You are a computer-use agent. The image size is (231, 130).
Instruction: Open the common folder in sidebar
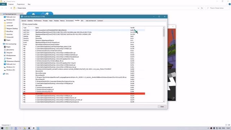coord(9,23)
